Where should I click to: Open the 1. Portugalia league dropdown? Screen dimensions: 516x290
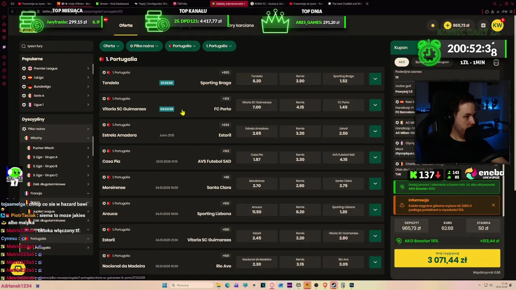tap(219, 46)
